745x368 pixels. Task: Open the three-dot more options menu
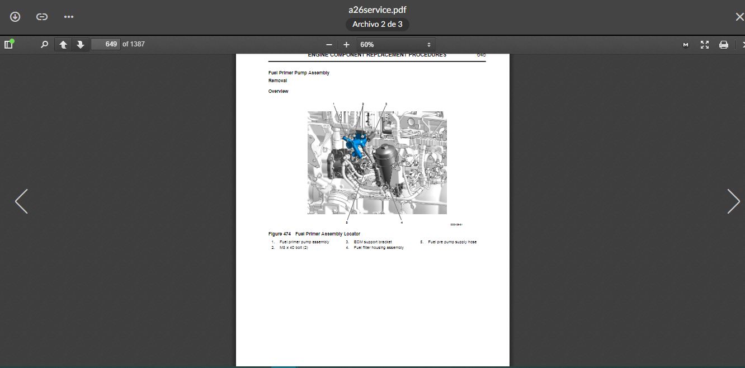point(69,17)
